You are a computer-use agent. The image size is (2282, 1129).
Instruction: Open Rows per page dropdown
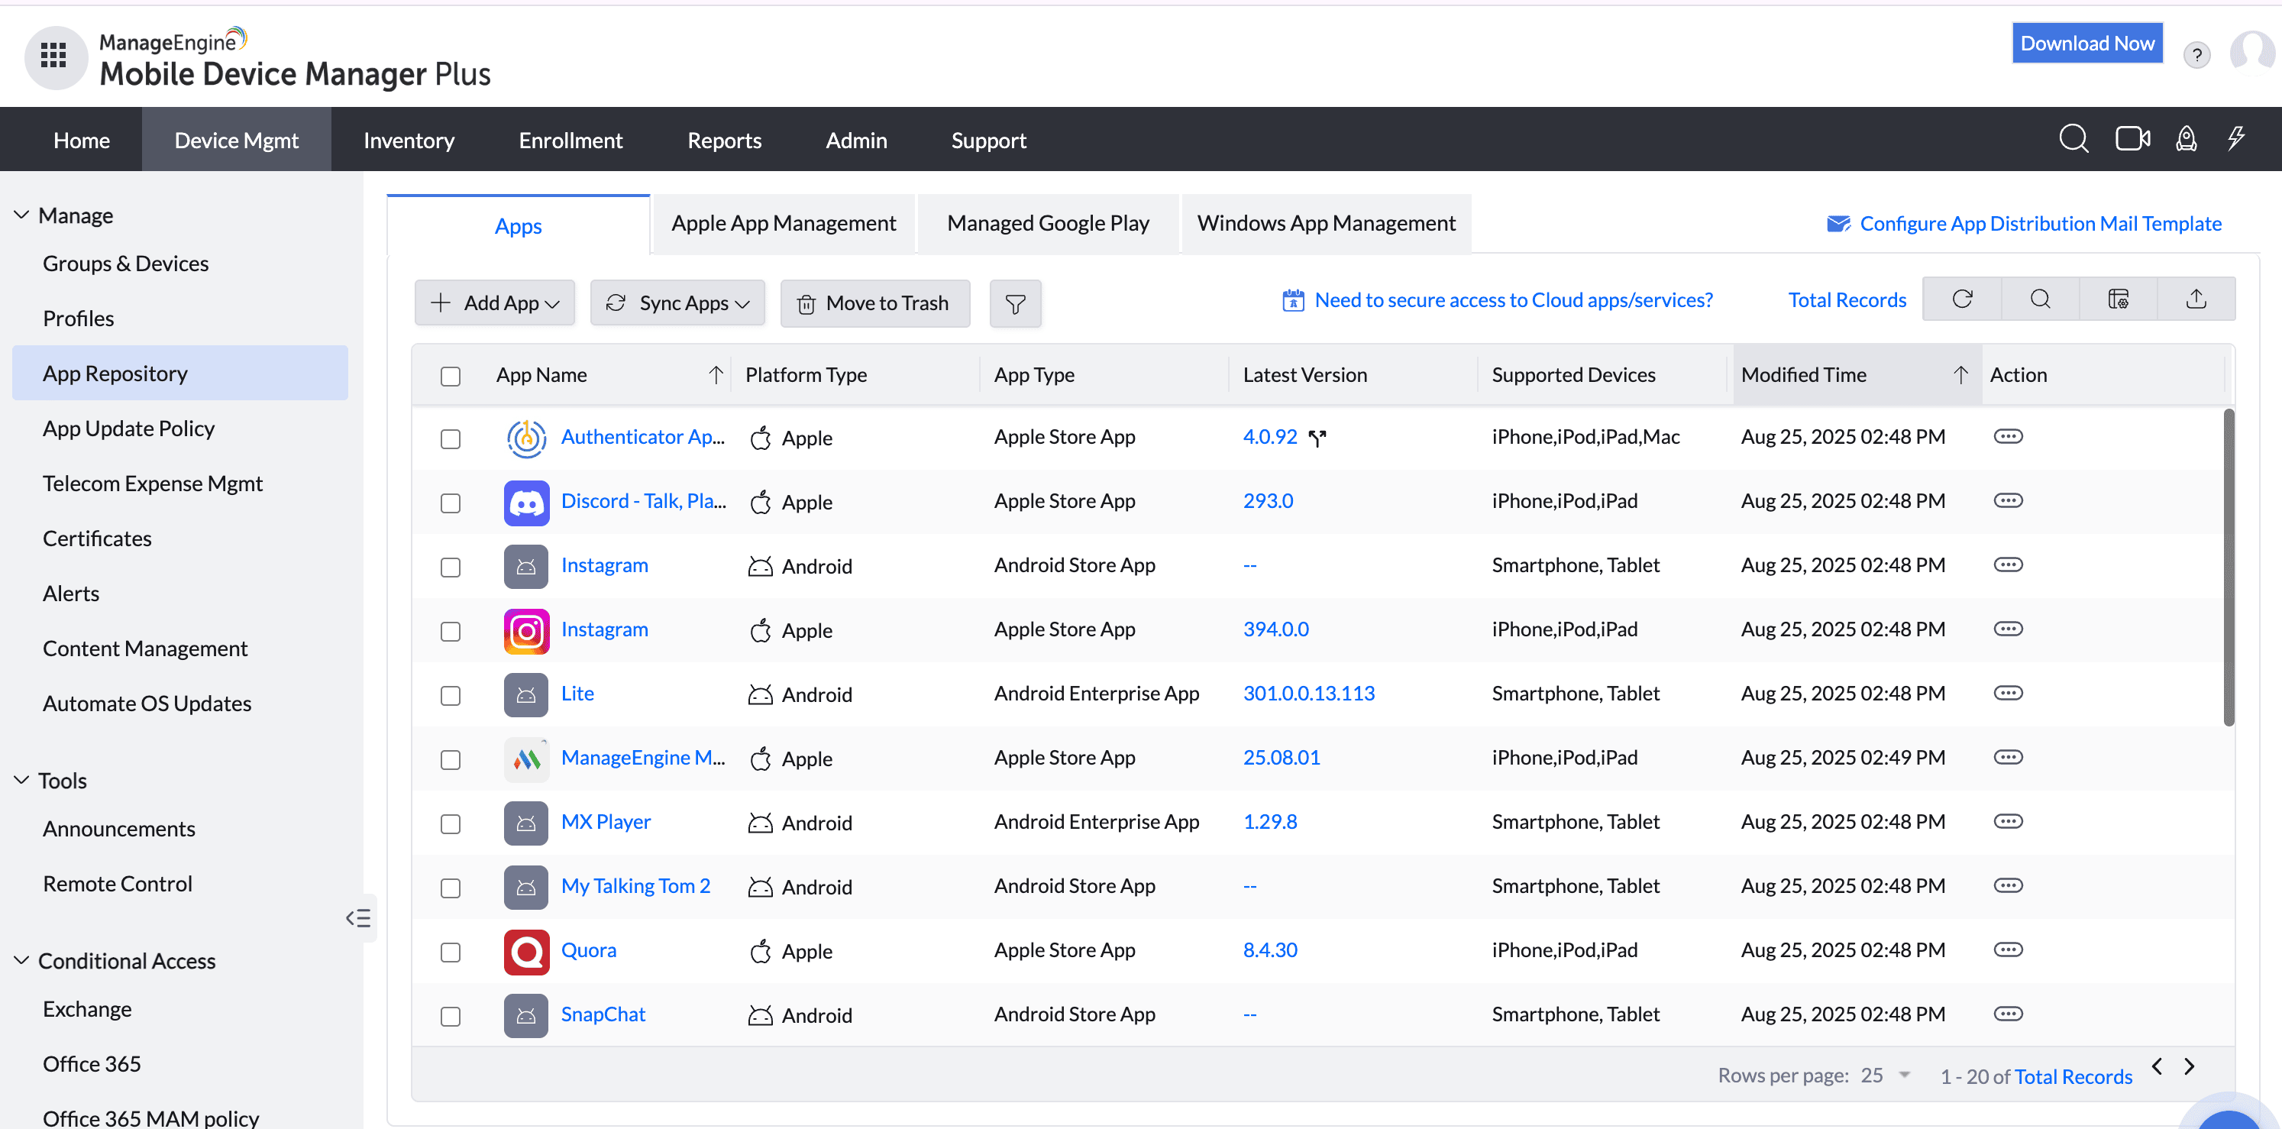[1884, 1075]
